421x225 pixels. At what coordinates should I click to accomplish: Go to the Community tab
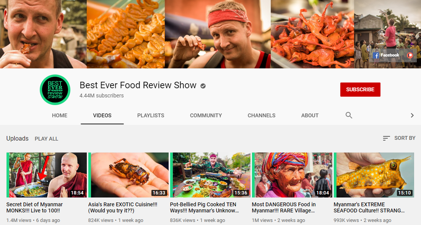click(x=206, y=115)
